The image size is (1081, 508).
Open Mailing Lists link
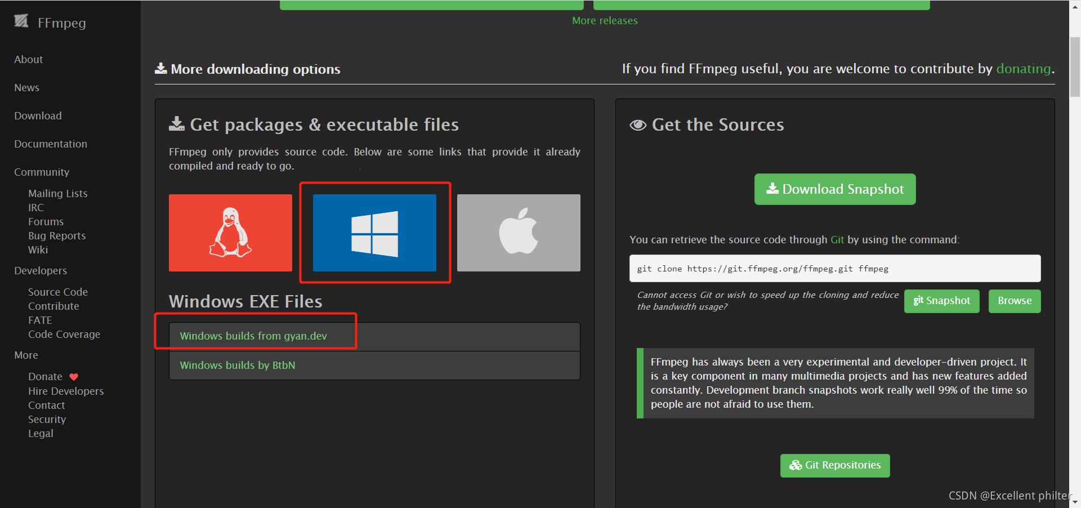point(58,193)
